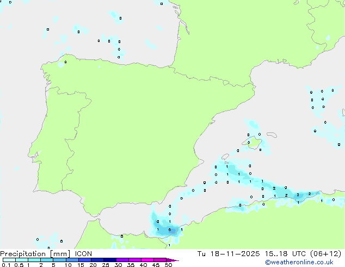Click the forecast offset '(06+12)'

click(x=325, y=254)
